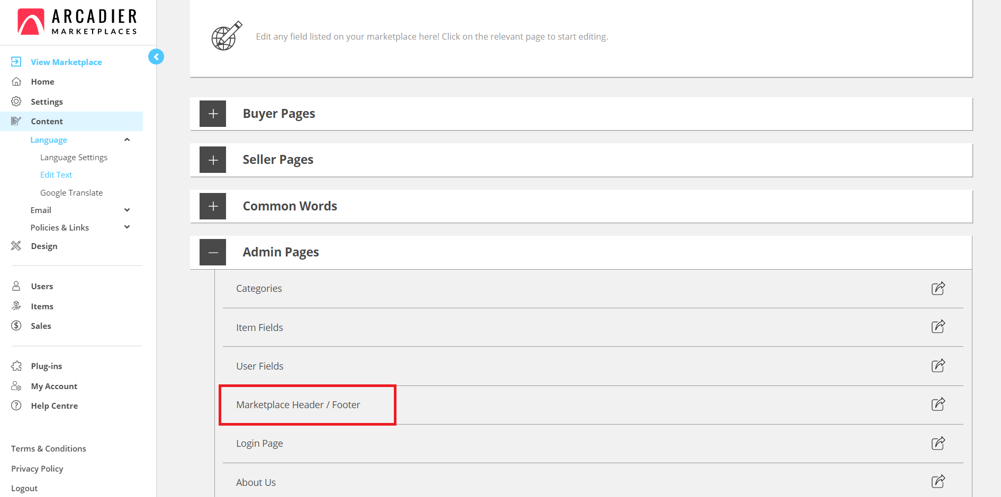1001x497 pixels.
Task: Click the Seller Pages heading
Action: pyautogui.click(x=278, y=160)
